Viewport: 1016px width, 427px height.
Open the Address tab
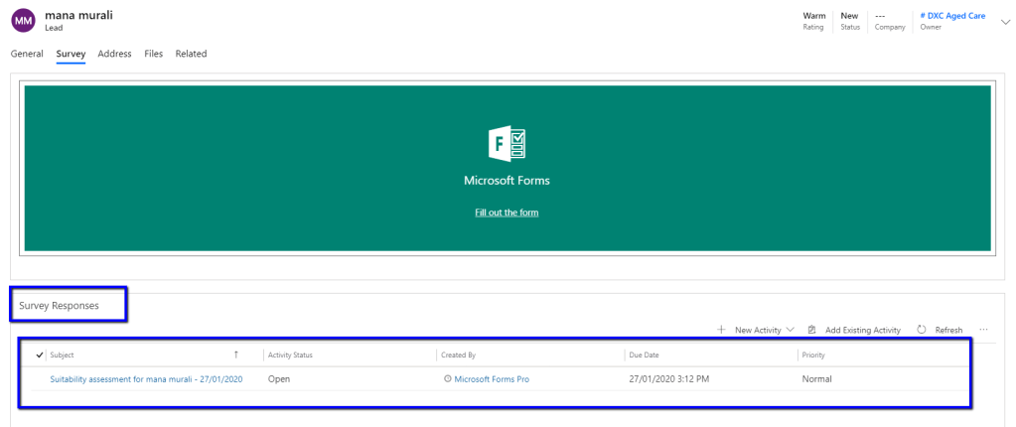[x=114, y=54]
